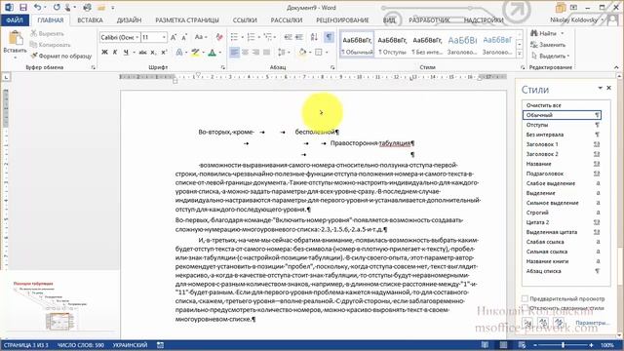The height and width of the screenshot is (351, 624).
Task: Switch to the ССЫЛКИ tab
Action: 245,19
